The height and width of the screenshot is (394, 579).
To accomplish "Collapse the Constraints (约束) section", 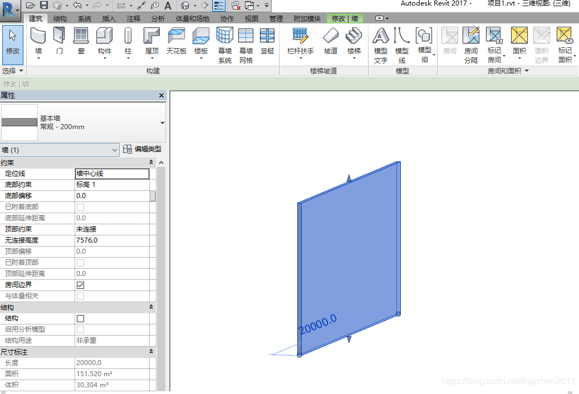I will tap(151, 162).
